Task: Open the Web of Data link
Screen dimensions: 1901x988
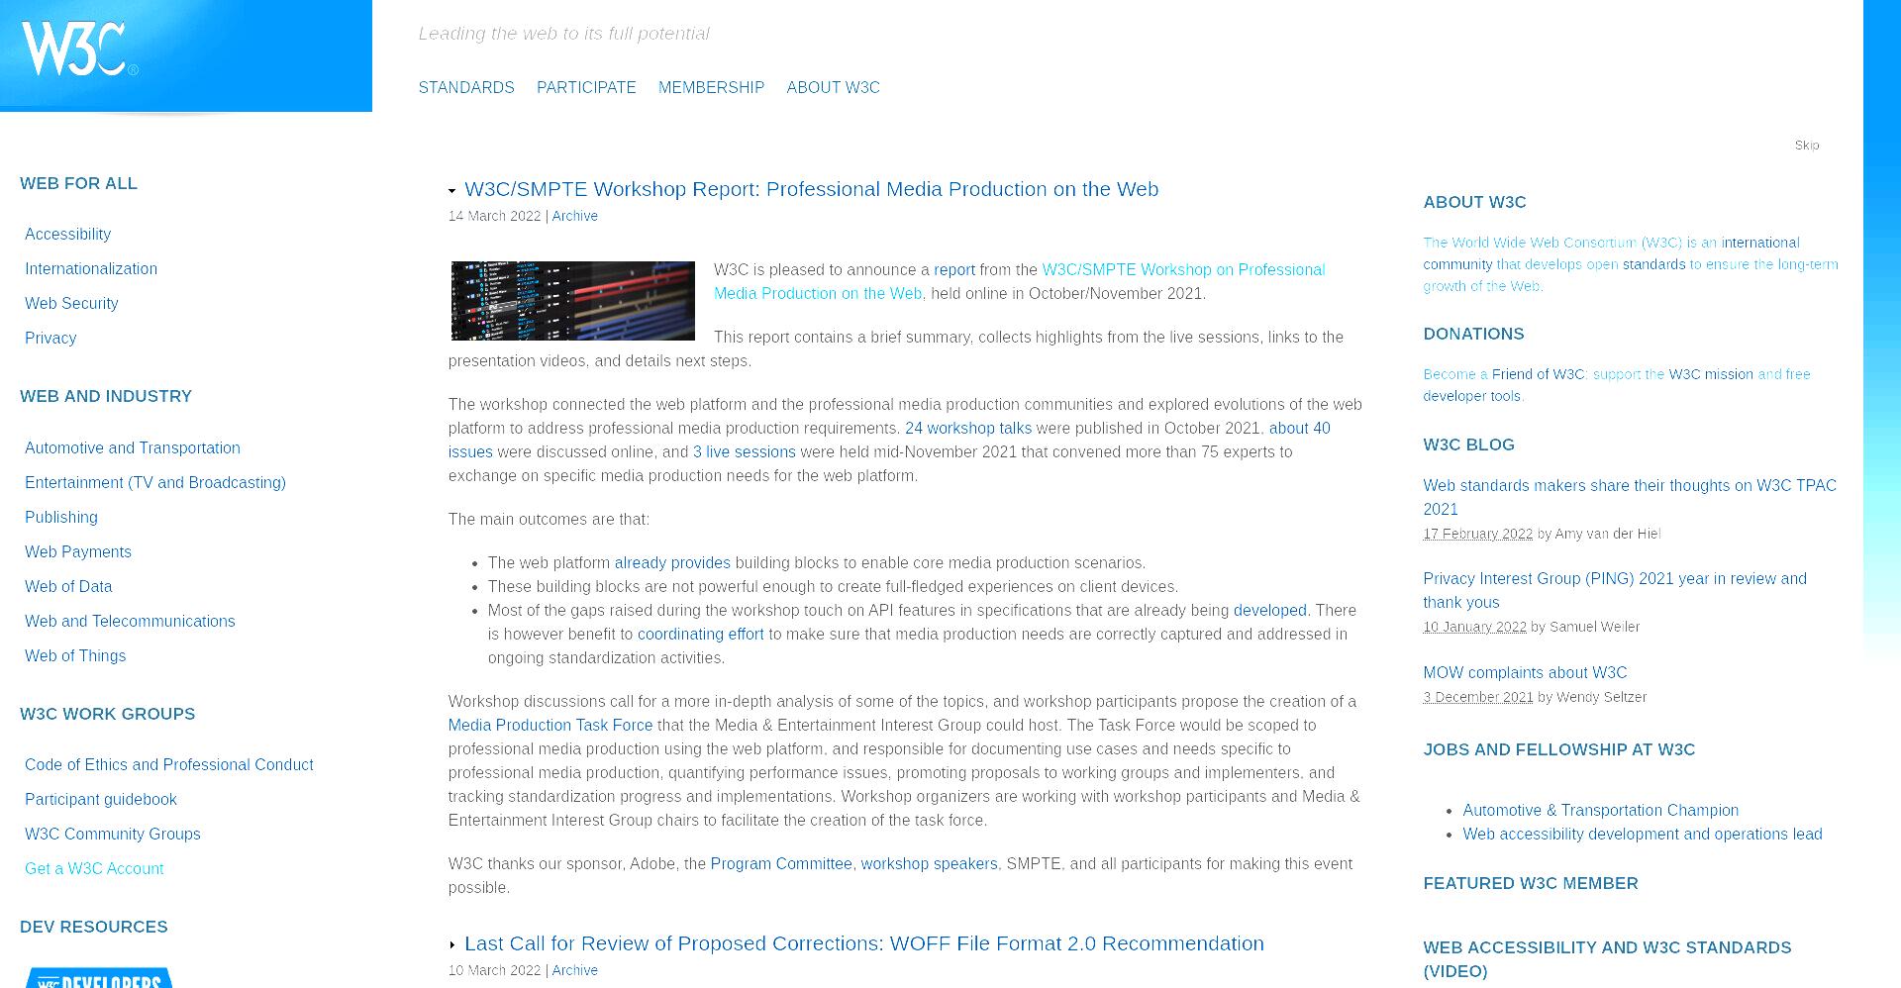Action: click(68, 586)
